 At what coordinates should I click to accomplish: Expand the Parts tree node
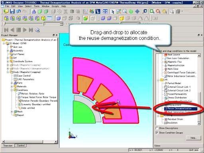tap(12, 83)
